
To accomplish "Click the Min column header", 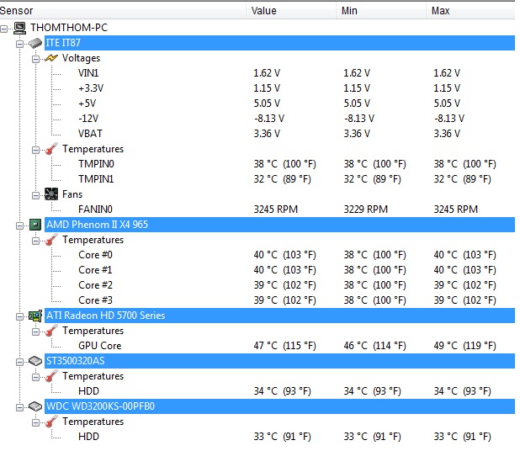I will pyautogui.click(x=381, y=11).
